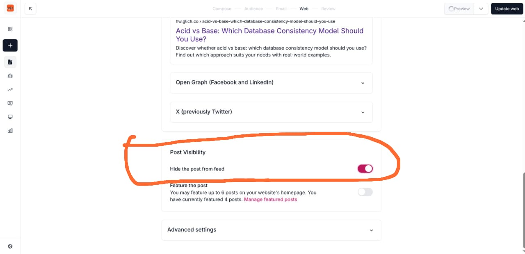Enable the Feature the post toggle
Image resolution: width=525 pixels, height=254 pixels.
[365, 192]
